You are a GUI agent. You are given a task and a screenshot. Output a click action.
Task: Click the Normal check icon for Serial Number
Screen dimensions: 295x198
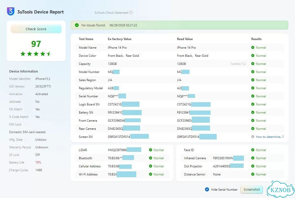click(253, 96)
